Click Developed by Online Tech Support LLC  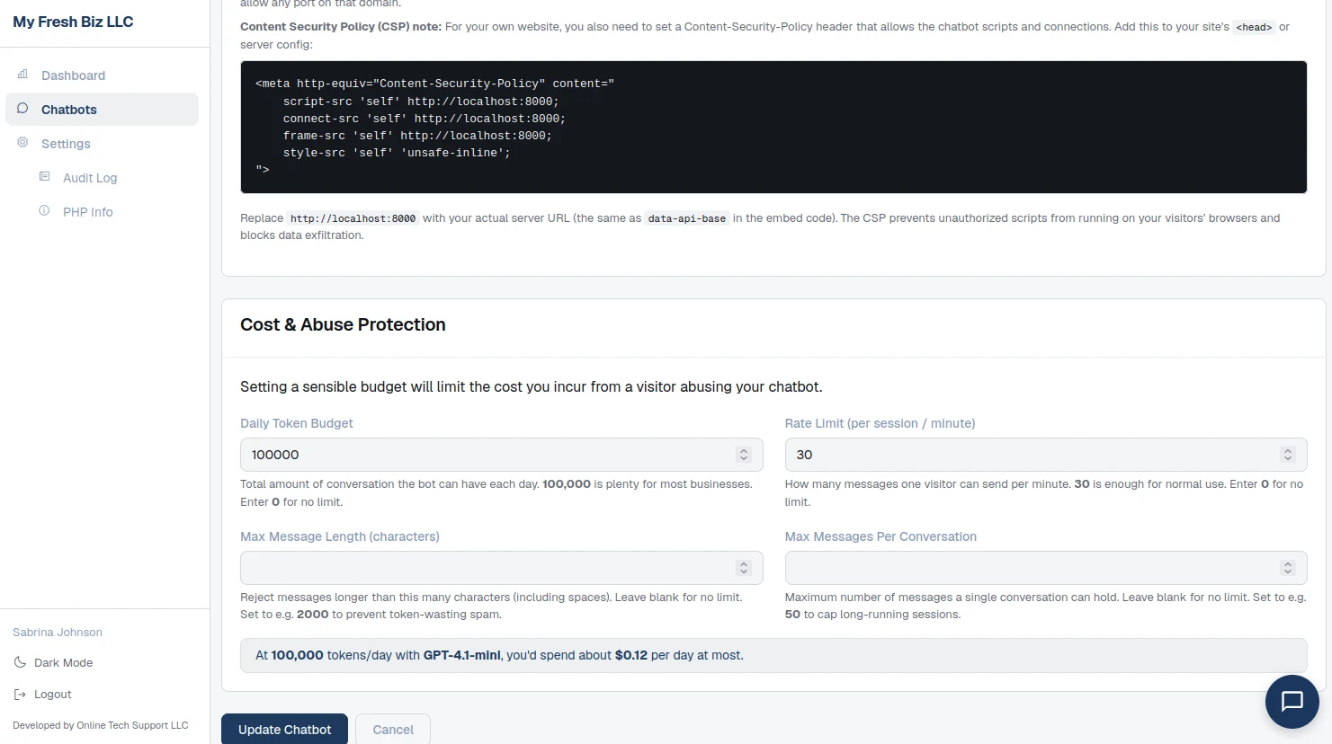click(101, 725)
